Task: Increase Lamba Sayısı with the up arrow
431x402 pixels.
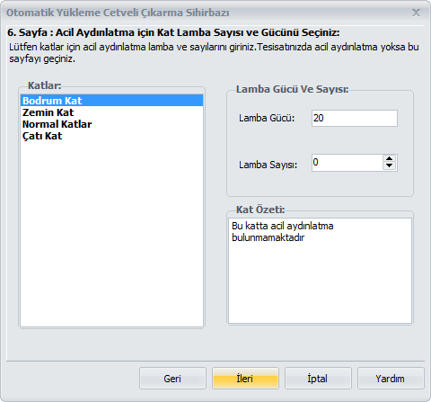Action: click(x=390, y=159)
